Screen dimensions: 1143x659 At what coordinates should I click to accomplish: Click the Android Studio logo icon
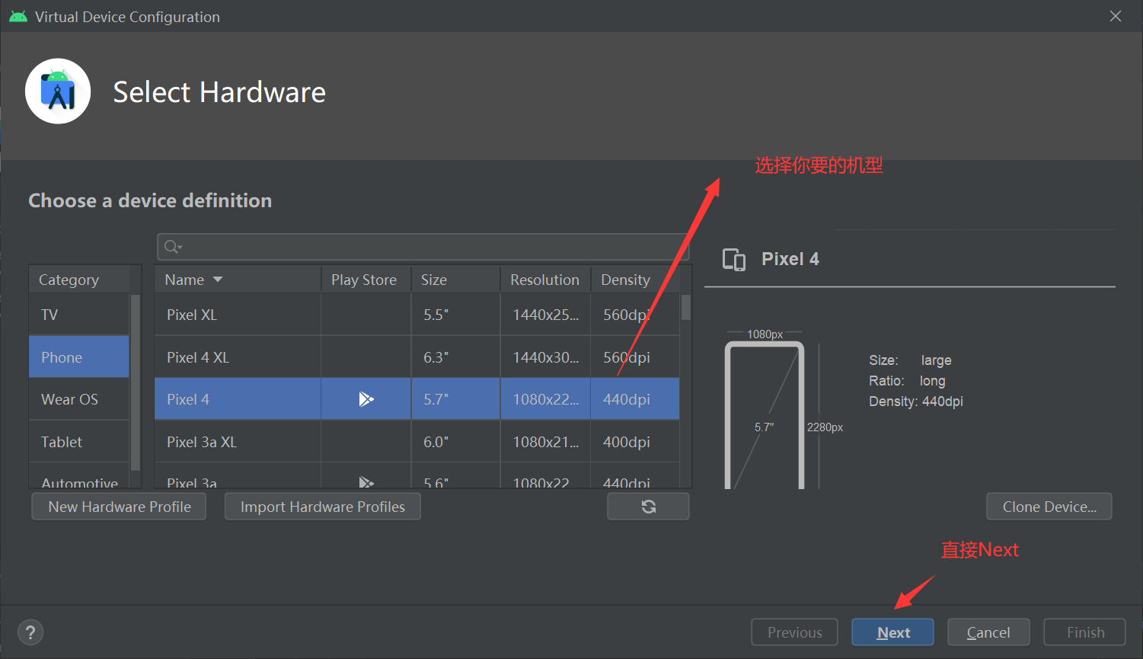pyautogui.click(x=58, y=91)
